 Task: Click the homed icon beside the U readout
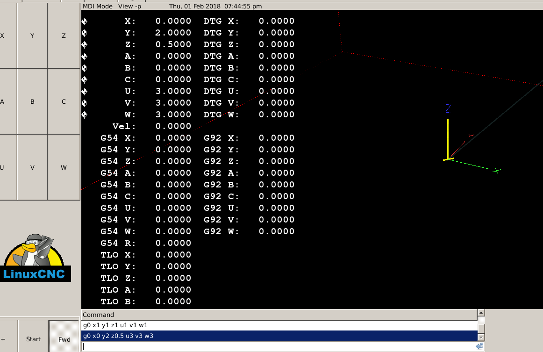pyautogui.click(x=85, y=91)
